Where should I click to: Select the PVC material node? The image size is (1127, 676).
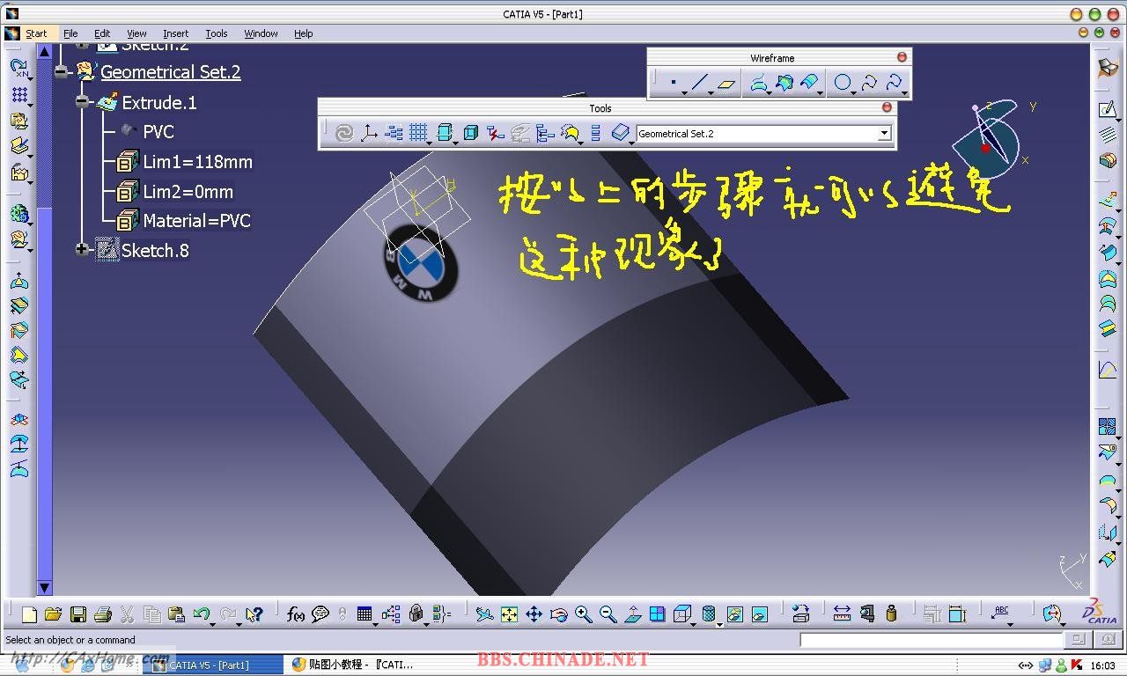pos(158,132)
